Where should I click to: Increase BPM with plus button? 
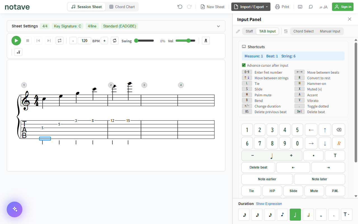click(x=104, y=41)
